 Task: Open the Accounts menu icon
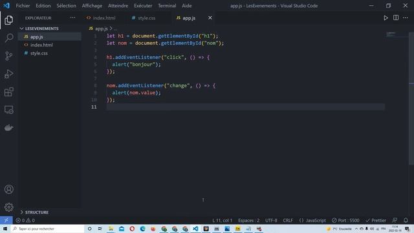(8, 189)
